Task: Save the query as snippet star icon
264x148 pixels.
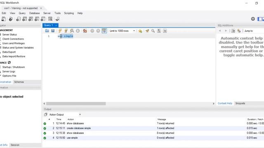Action: click(140, 31)
